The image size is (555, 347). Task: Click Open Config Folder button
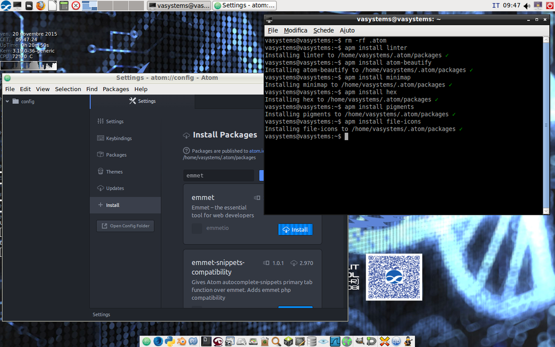coord(125,226)
